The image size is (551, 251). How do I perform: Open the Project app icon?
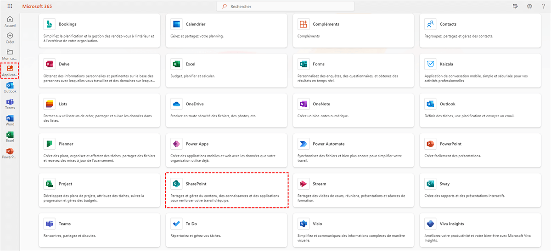[49, 184]
